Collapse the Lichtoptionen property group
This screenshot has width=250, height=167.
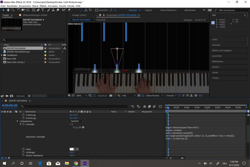(18, 121)
